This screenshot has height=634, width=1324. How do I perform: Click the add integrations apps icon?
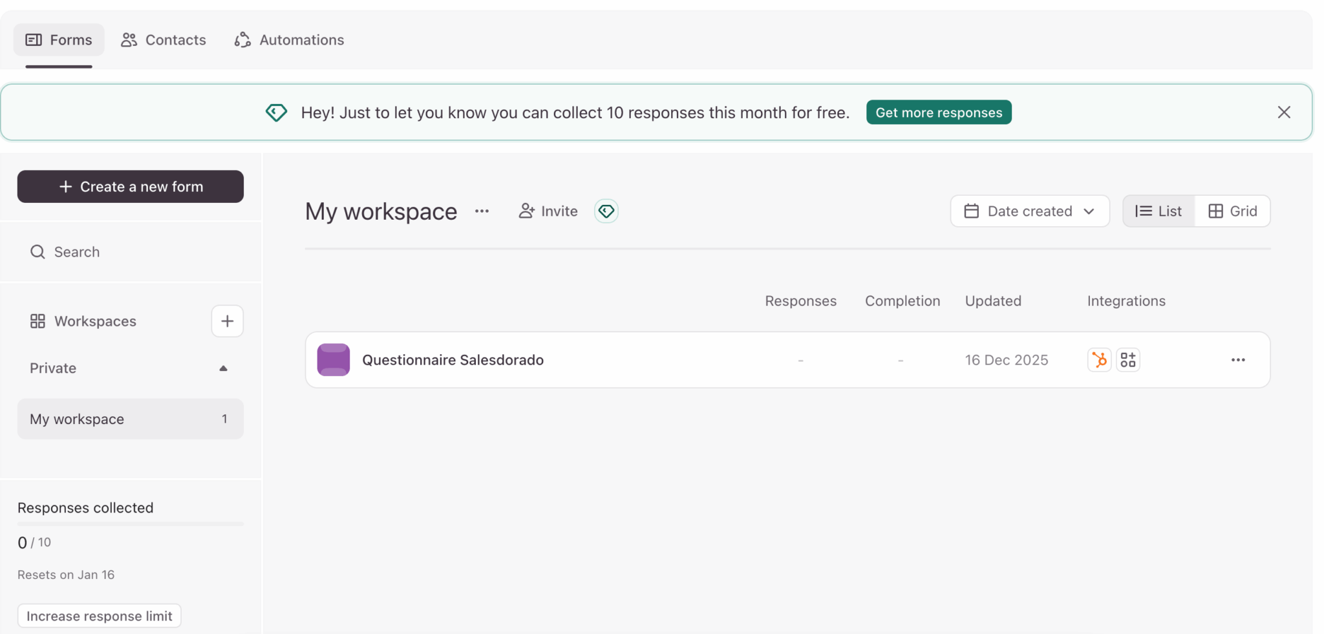[x=1128, y=360]
